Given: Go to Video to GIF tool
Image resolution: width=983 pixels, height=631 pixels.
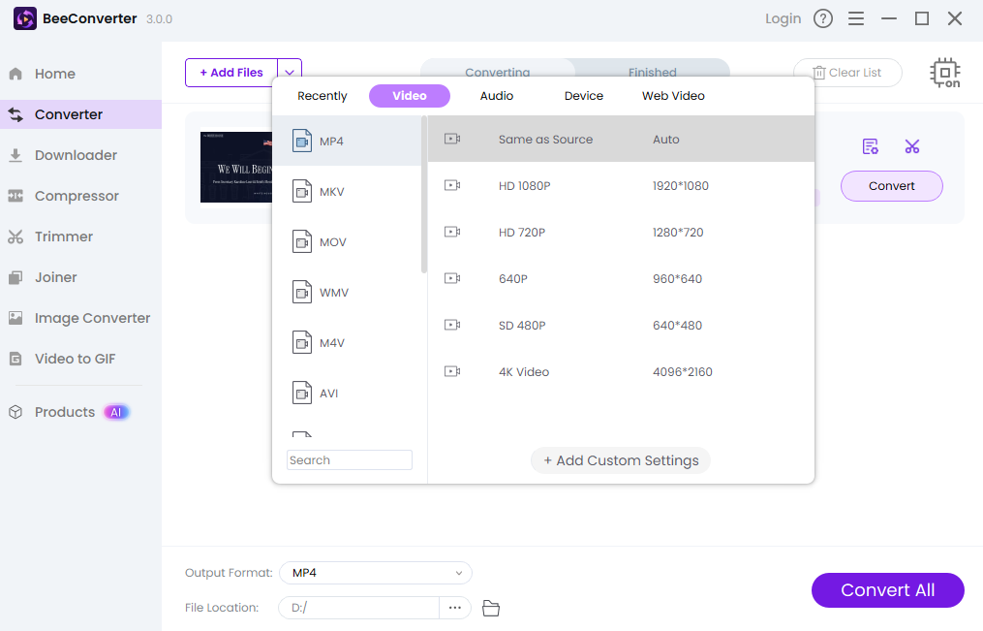Looking at the screenshot, I should pos(75,359).
